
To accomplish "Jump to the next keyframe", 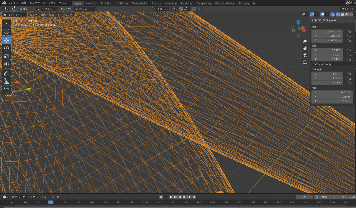I will click(x=189, y=197).
